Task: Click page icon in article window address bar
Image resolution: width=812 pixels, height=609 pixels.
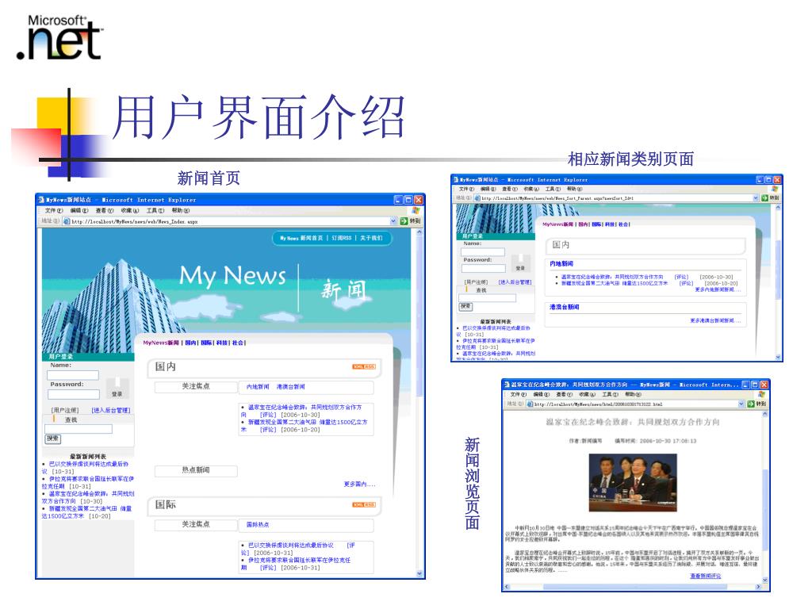Action: coord(530,404)
